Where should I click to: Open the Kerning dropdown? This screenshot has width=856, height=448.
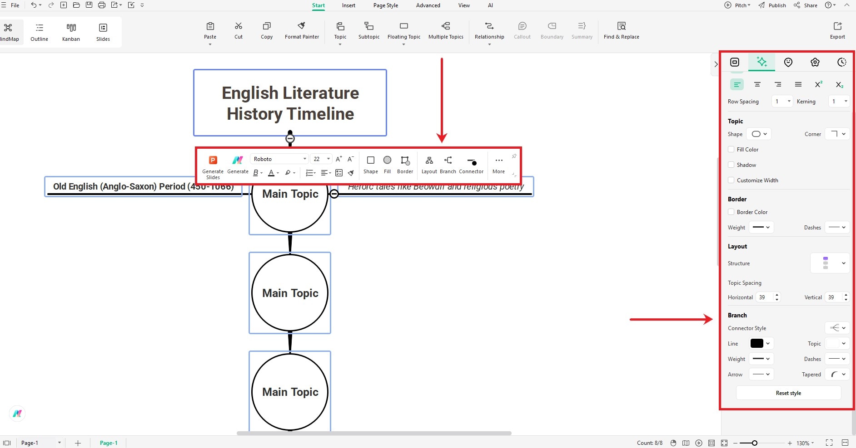(839, 101)
